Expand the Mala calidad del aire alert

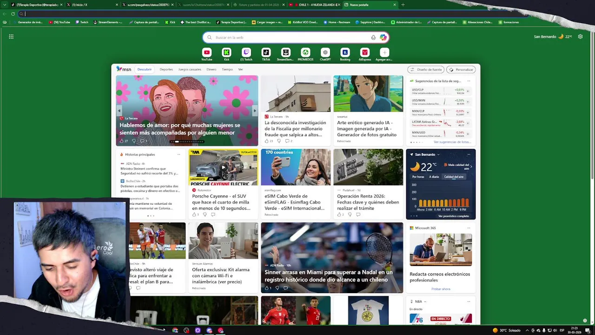(471, 166)
